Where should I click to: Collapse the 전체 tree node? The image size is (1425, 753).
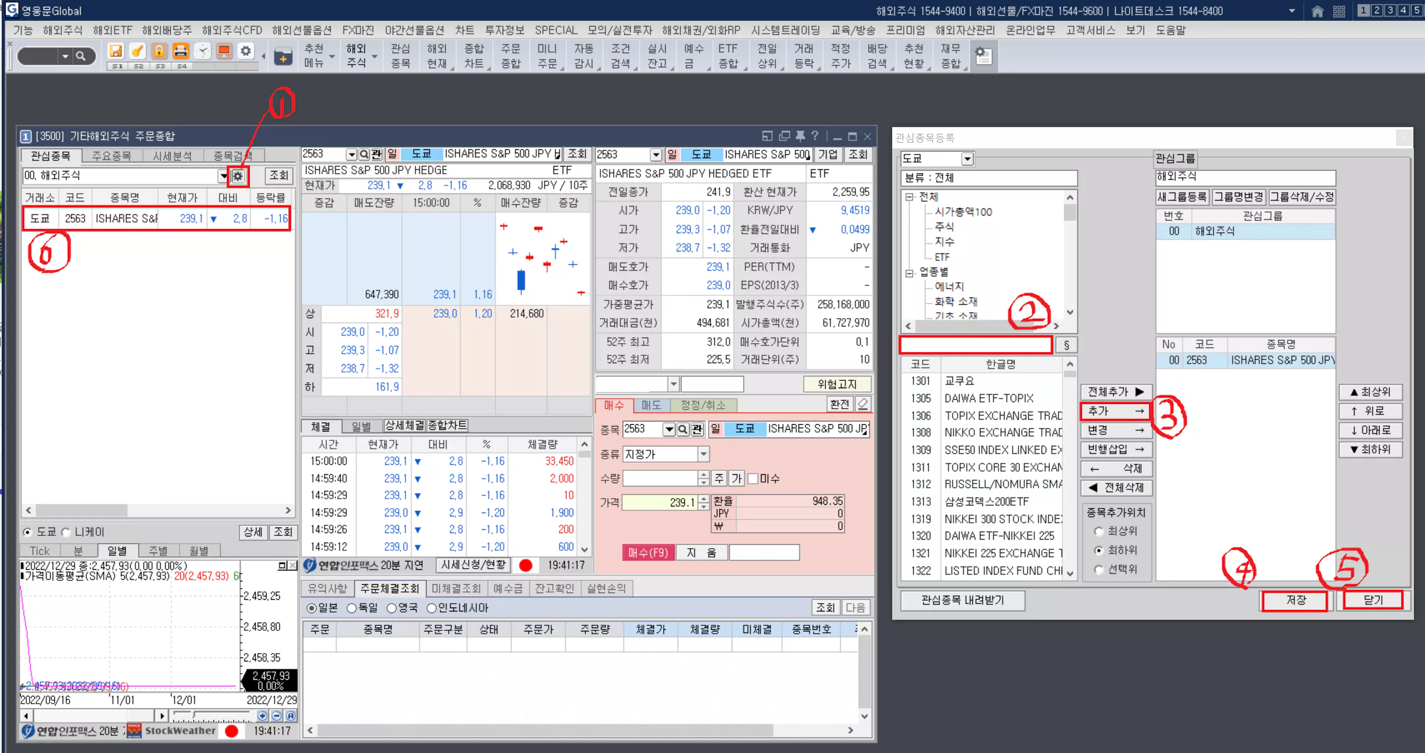909,197
